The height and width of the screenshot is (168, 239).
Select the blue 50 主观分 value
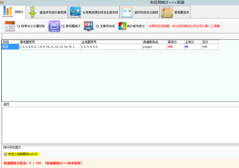192,47
